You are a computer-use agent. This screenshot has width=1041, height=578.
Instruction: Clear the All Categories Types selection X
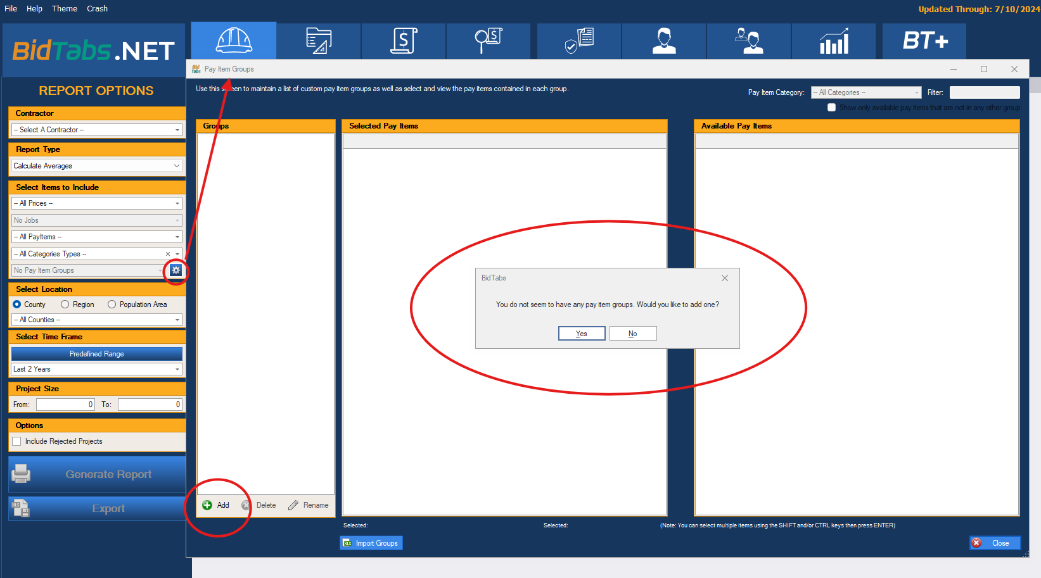coord(168,254)
